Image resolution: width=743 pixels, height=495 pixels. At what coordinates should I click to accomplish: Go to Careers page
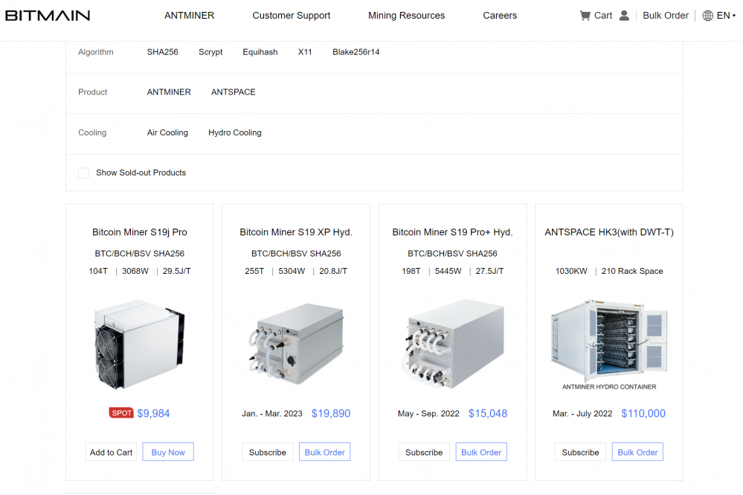[500, 16]
